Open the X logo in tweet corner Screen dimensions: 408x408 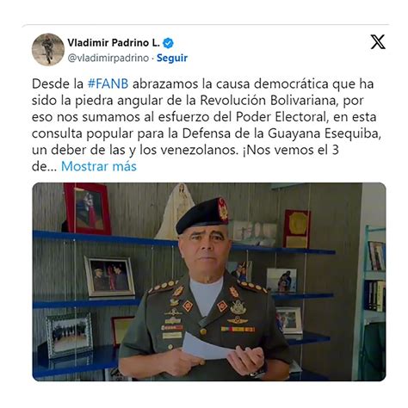378,42
